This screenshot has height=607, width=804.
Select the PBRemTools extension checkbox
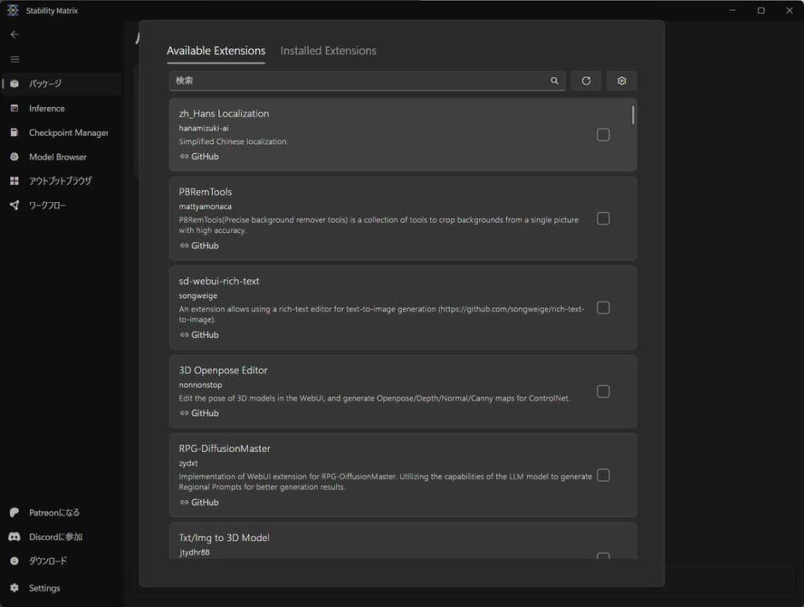[x=603, y=218]
